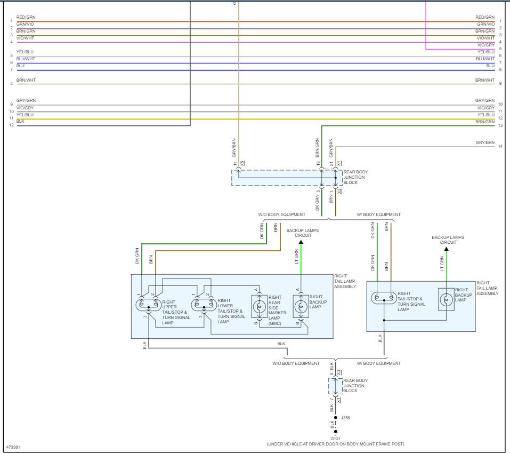Click the left backup lamps circuit arrow
The height and width of the screenshot is (454, 510).
(301, 242)
